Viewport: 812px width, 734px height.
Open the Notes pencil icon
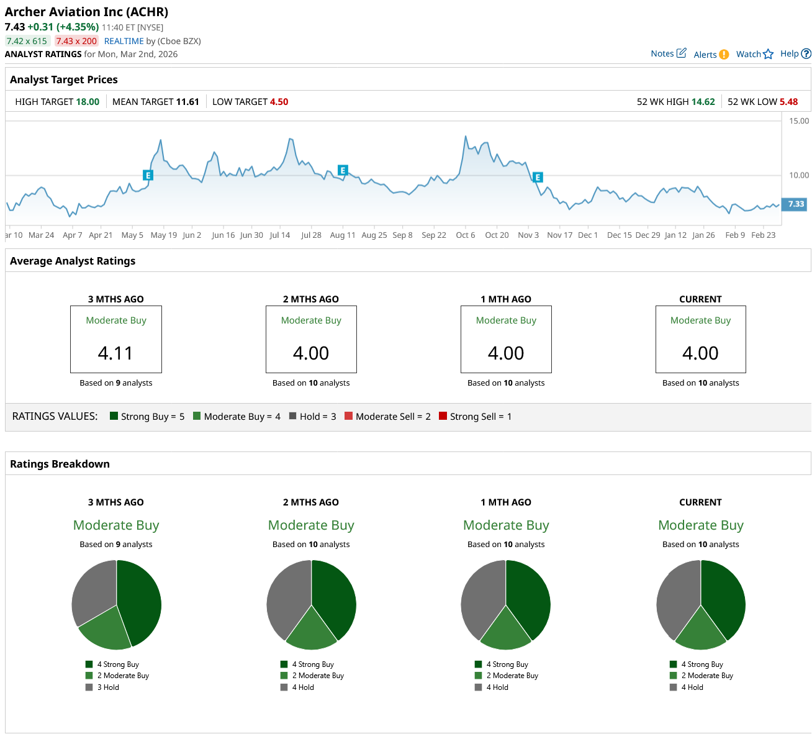(x=681, y=53)
